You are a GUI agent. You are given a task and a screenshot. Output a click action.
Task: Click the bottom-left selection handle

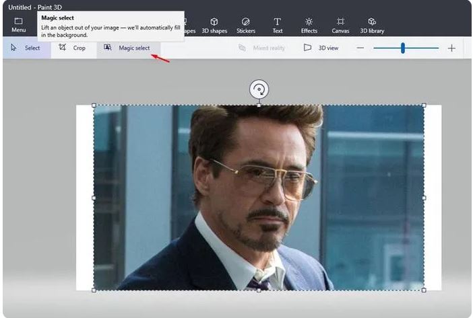pos(94,290)
